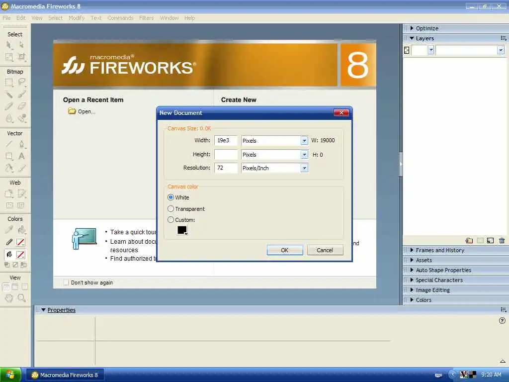Viewport: 509px width, 382px height.
Task: Open the Properties panel help icon
Action: click(502, 321)
